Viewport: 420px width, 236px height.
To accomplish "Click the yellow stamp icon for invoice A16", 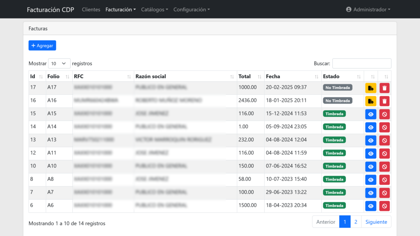I will coord(370,101).
